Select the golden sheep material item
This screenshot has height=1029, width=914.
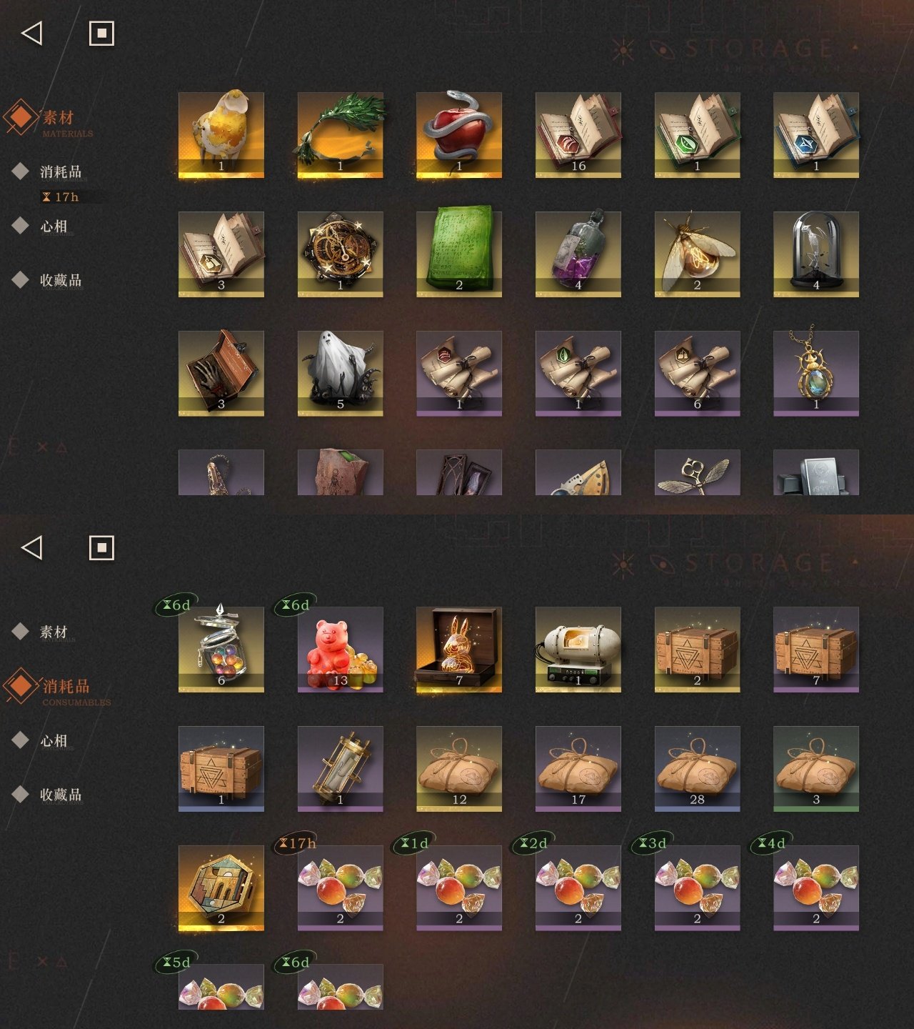click(221, 134)
